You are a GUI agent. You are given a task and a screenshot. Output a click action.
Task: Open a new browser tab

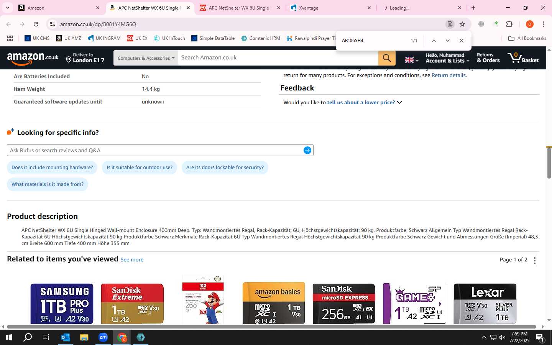473,8
